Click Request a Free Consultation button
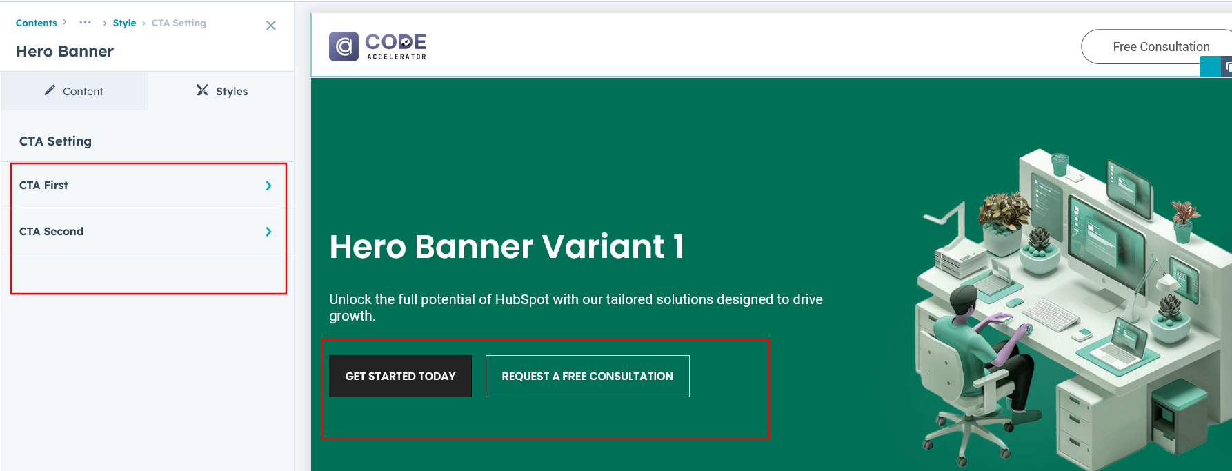The height and width of the screenshot is (471, 1232). pyautogui.click(x=587, y=376)
